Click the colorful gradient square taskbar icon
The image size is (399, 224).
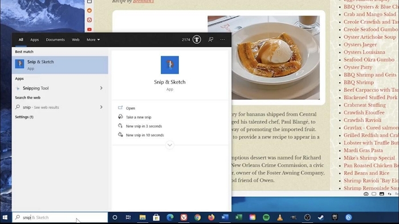click(x=253, y=217)
